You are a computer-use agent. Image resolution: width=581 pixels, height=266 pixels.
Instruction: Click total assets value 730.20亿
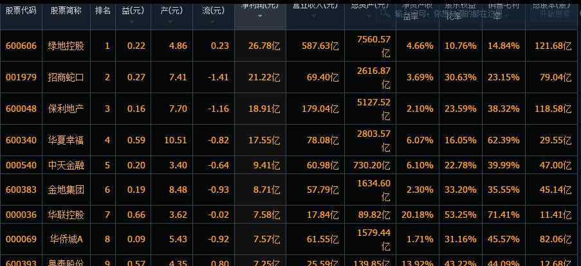click(x=372, y=165)
